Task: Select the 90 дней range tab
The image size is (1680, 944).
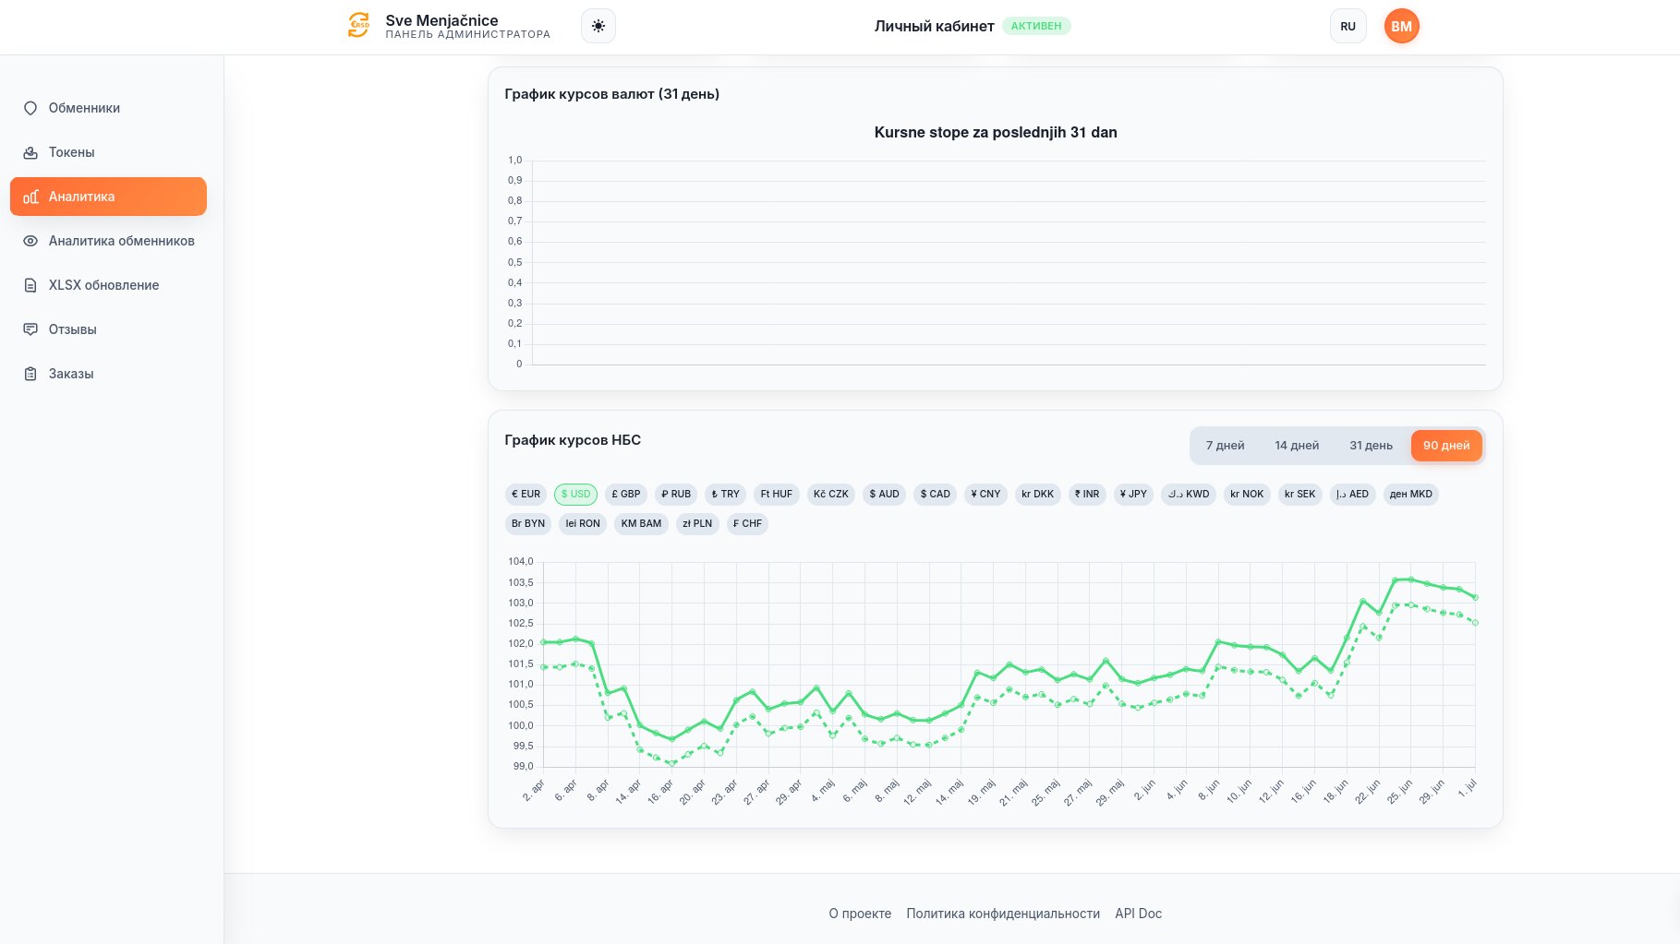Action: click(x=1446, y=446)
